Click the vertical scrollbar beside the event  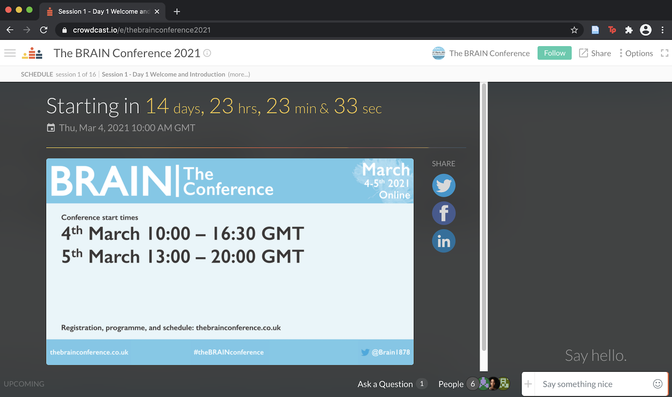coord(484,217)
